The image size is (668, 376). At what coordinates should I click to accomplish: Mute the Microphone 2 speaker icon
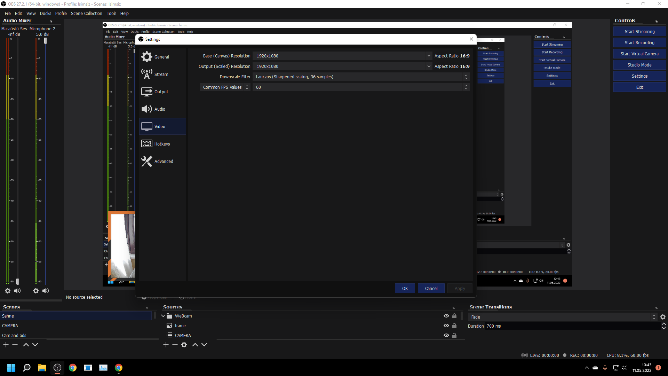coord(46,291)
